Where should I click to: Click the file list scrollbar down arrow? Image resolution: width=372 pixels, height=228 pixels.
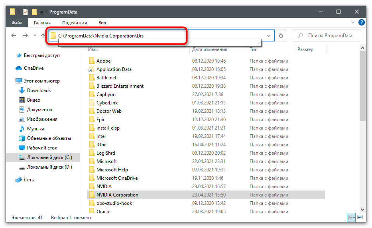tap(362, 210)
